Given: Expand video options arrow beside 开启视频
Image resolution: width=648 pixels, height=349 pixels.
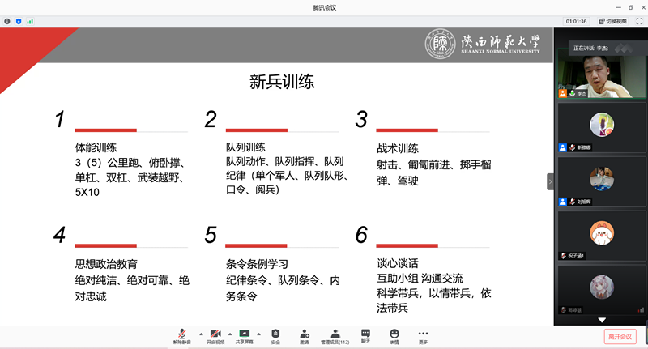Looking at the screenshot, I should click(230, 333).
